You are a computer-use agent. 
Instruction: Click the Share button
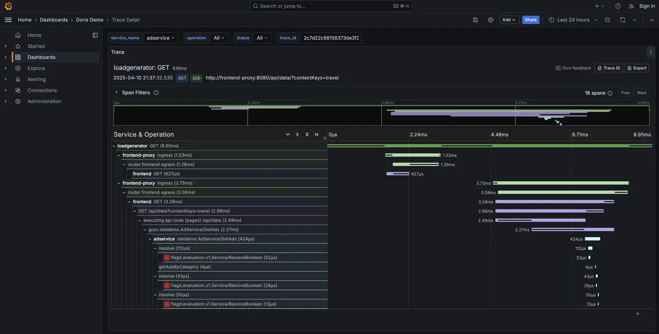[x=531, y=20]
